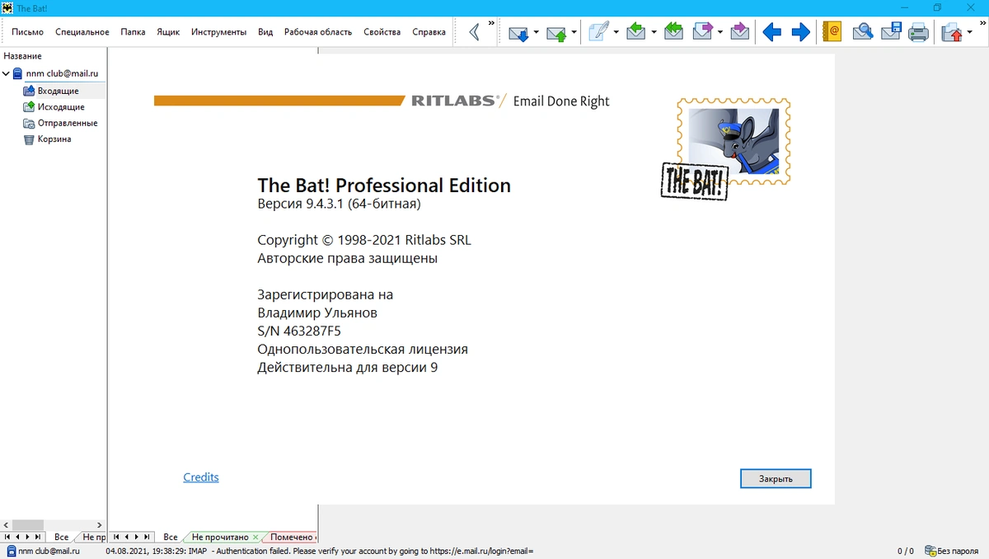This screenshot has height=559, width=989.
Task: Open dropdown next to forward icon
Action: (x=719, y=33)
